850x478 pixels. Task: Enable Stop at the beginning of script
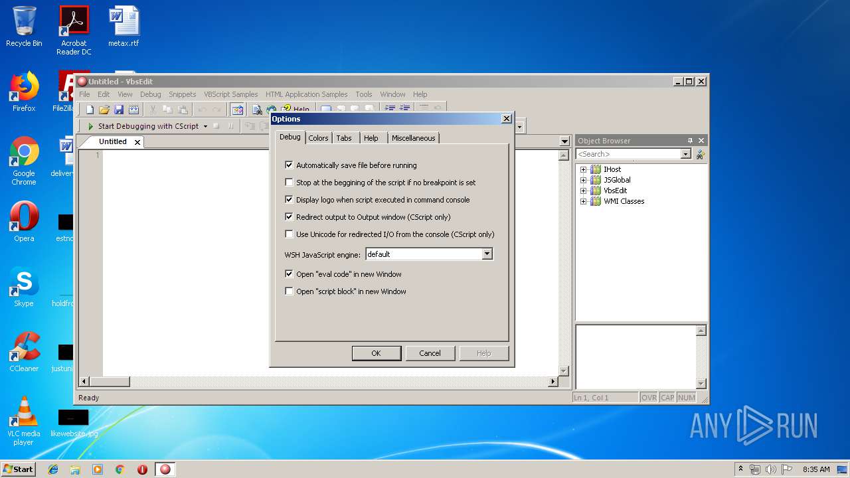pos(289,183)
